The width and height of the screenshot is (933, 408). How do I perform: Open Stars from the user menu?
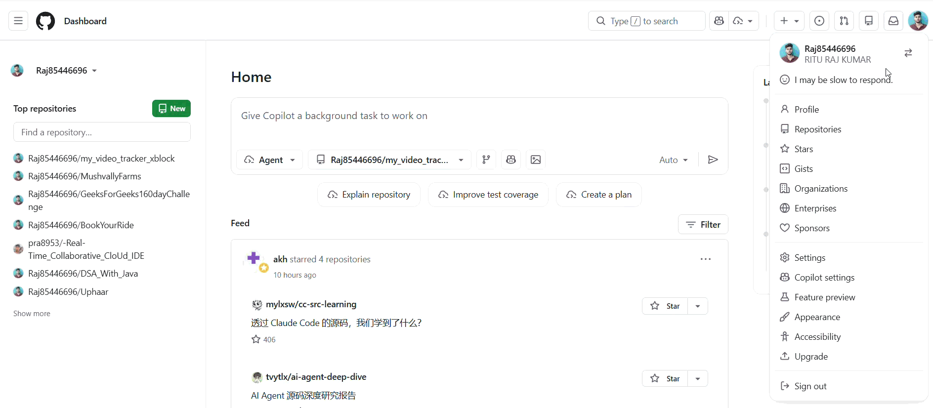point(848,149)
